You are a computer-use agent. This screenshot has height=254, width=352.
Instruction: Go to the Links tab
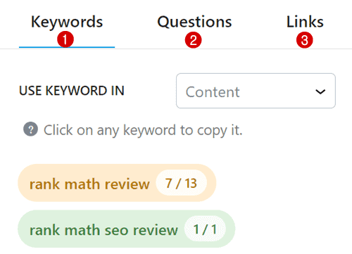click(305, 22)
